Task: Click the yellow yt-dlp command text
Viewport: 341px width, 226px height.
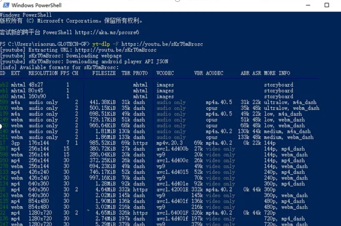Action: coord(101,44)
